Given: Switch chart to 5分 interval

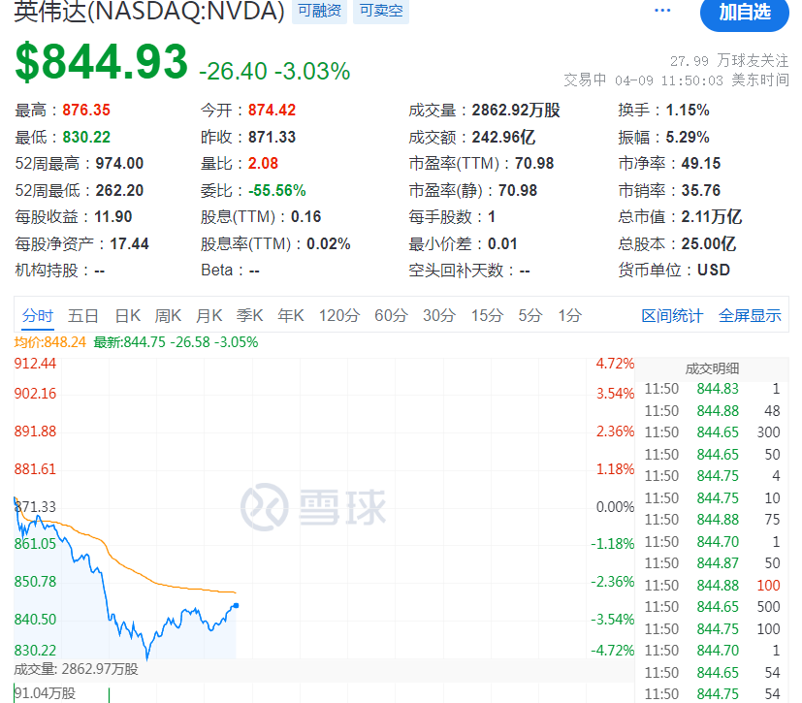Looking at the screenshot, I should click(529, 315).
